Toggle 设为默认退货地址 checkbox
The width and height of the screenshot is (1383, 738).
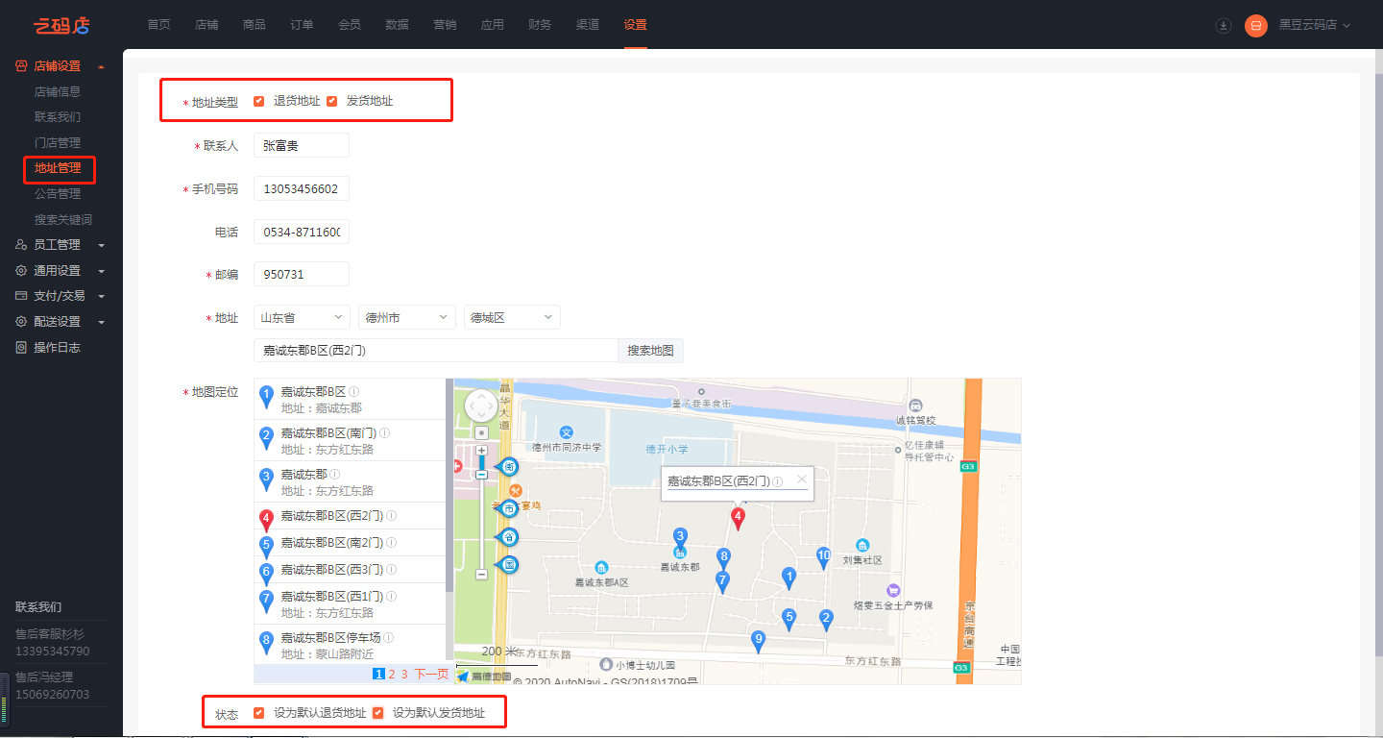coord(259,713)
